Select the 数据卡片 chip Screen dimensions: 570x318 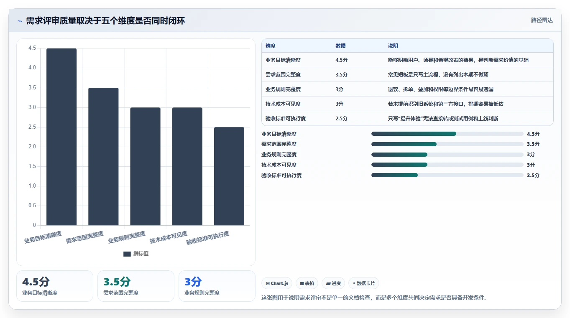[x=363, y=283]
